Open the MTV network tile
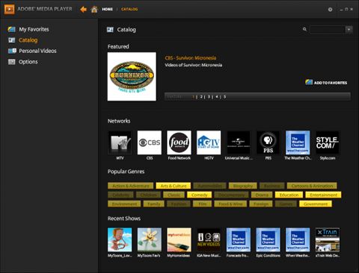 (x=120, y=142)
